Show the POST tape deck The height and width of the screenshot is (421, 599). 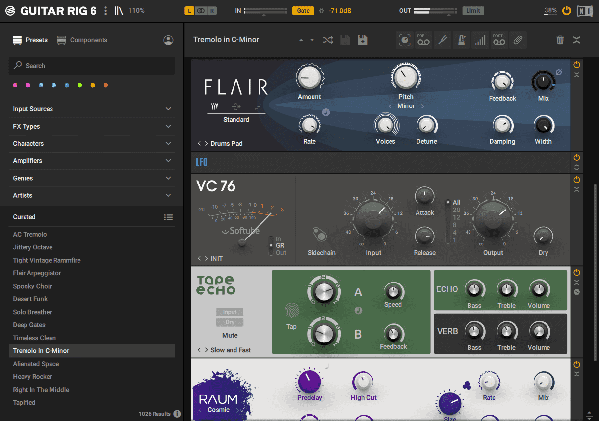(x=498, y=40)
